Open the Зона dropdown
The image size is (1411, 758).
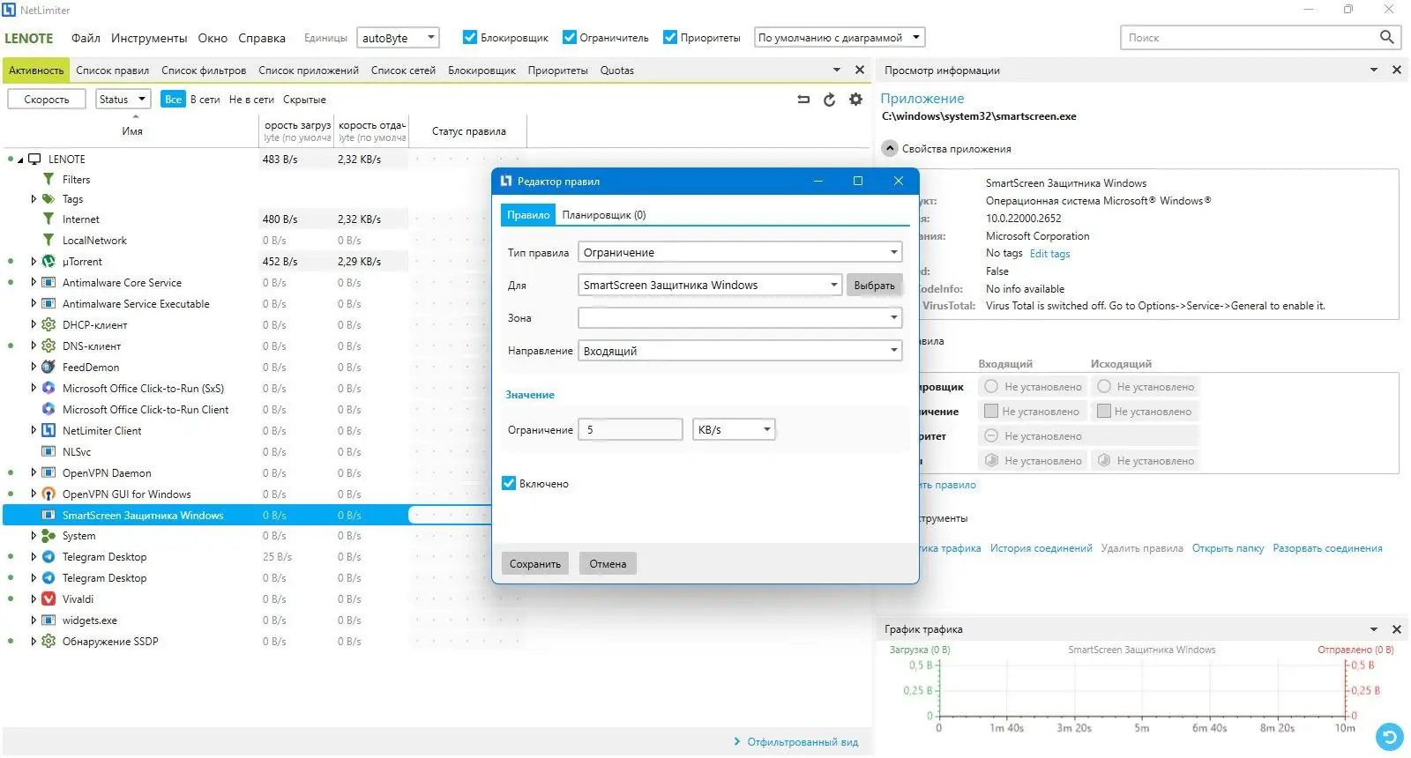coord(740,317)
